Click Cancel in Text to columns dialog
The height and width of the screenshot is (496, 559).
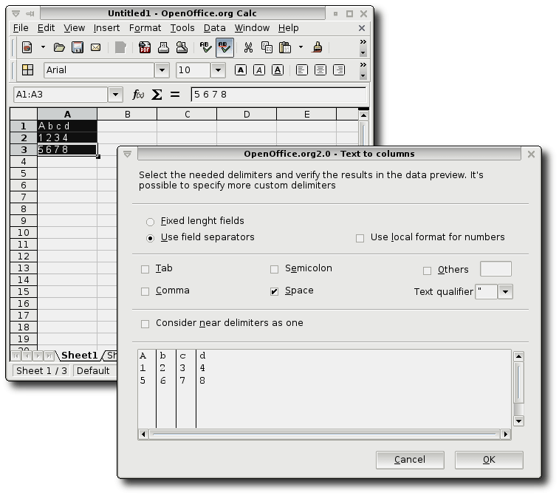click(x=410, y=460)
